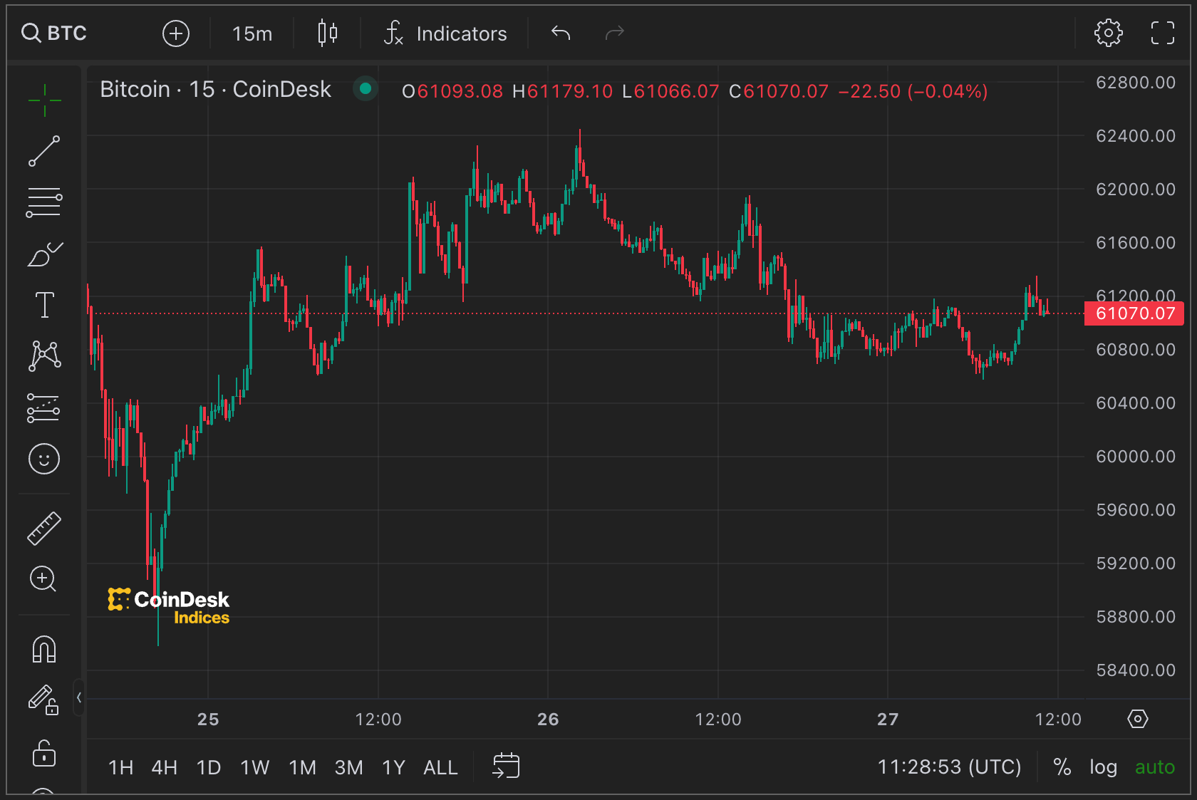Select the trend line drawing tool
This screenshot has height=800, width=1197.
[44, 151]
